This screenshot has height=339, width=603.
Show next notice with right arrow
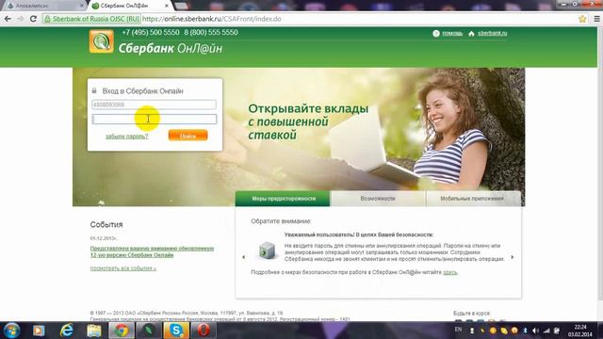tap(513, 257)
